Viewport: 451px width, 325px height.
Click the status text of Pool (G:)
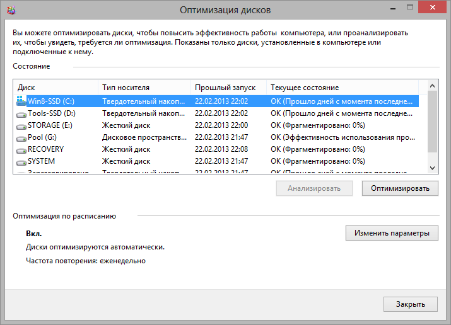(343, 137)
